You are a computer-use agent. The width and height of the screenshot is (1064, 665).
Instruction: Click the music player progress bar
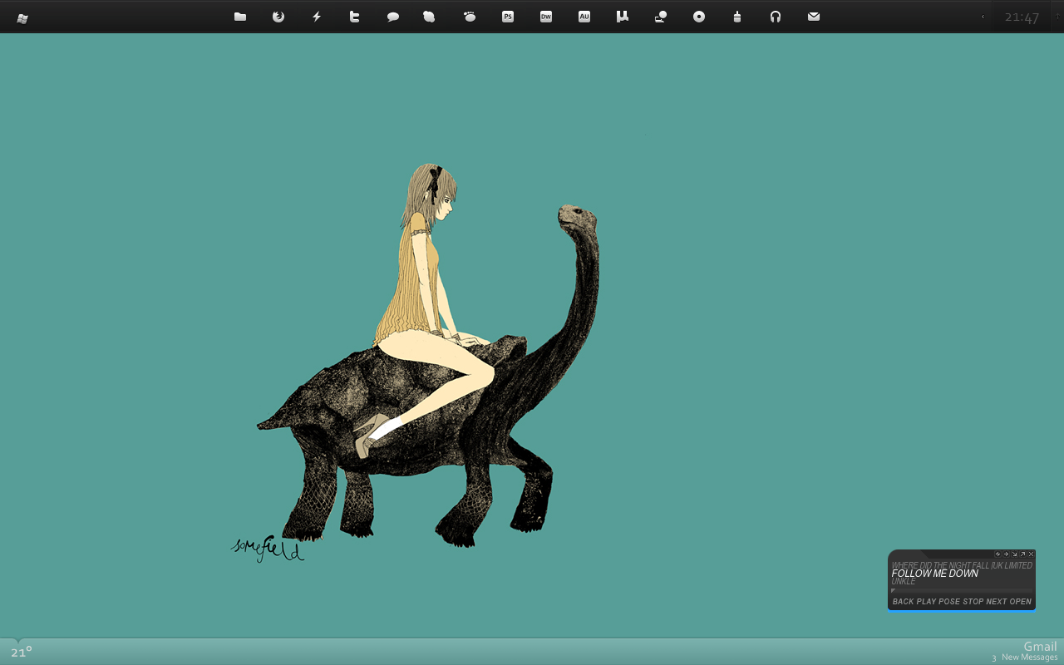[x=962, y=591]
